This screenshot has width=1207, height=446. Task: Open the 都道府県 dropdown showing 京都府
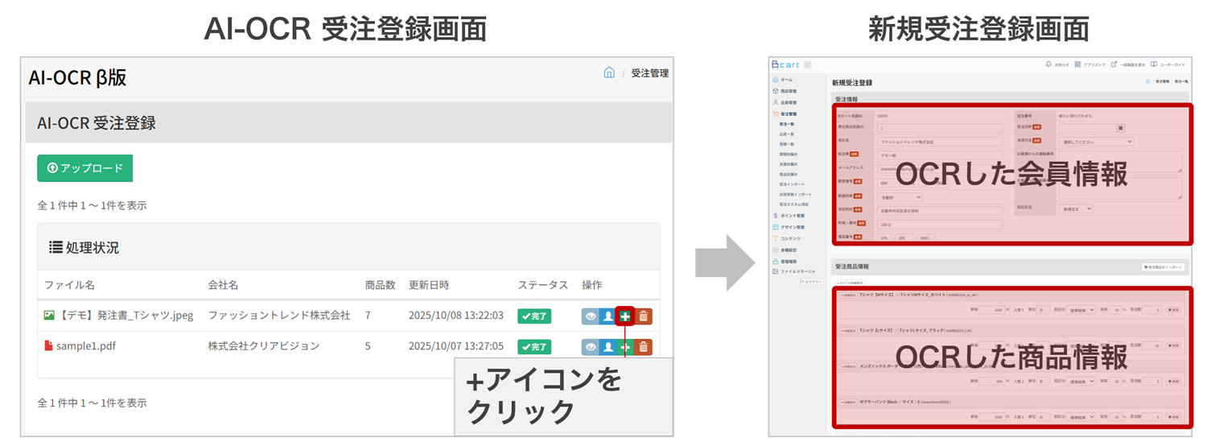(x=900, y=196)
